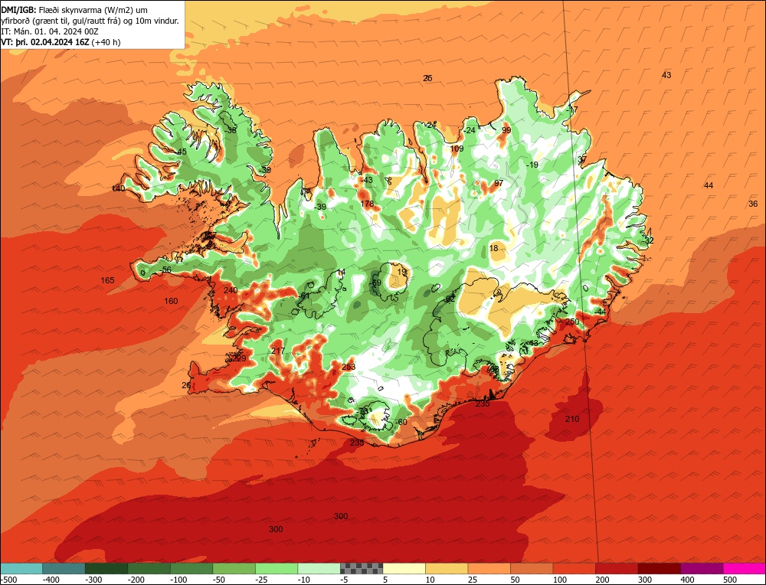Viewport: 766px width, 585px height.
Task: Click the flux value 99 in the northeast
Action: click(x=506, y=130)
